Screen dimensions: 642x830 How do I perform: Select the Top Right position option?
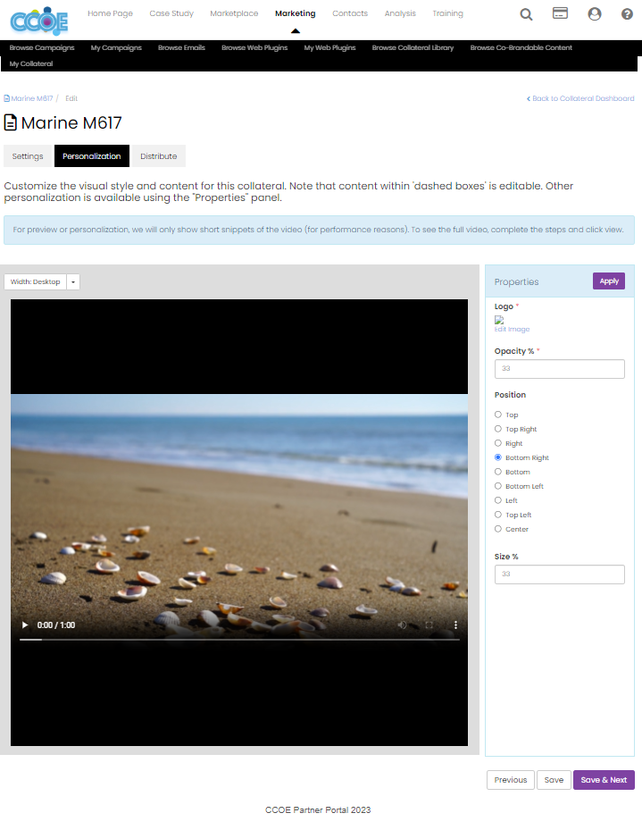tap(497, 429)
